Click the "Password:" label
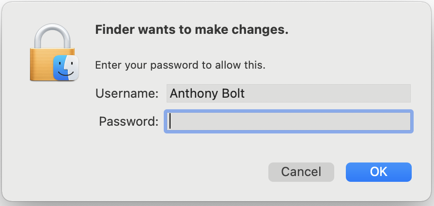Image resolution: width=434 pixels, height=206 pixels. tap(129, 121)
